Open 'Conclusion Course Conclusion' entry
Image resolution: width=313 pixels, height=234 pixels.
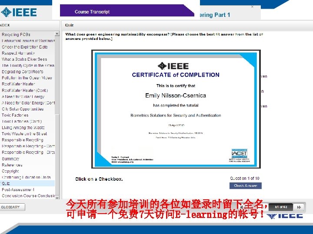coord(28,196)
